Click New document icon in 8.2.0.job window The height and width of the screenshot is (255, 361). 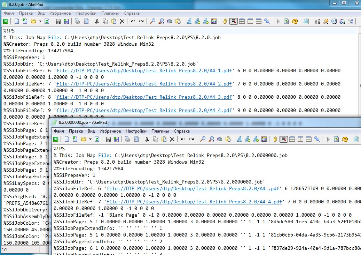click(16, 21)
